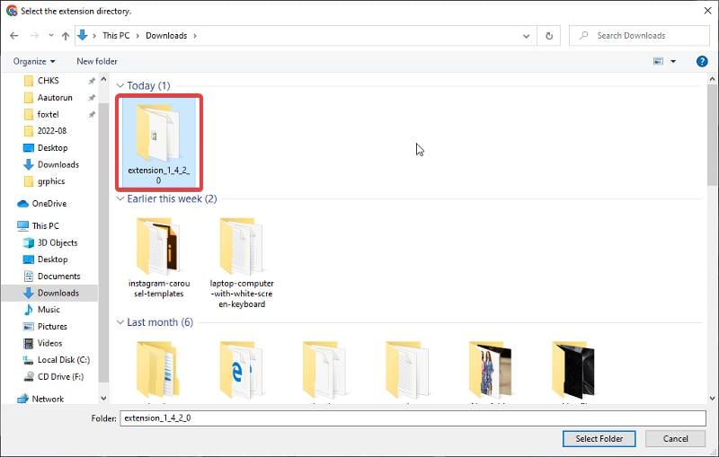Click the Downloads arrow icon in address bar
719x457 pixels.
tap(83, 35)
